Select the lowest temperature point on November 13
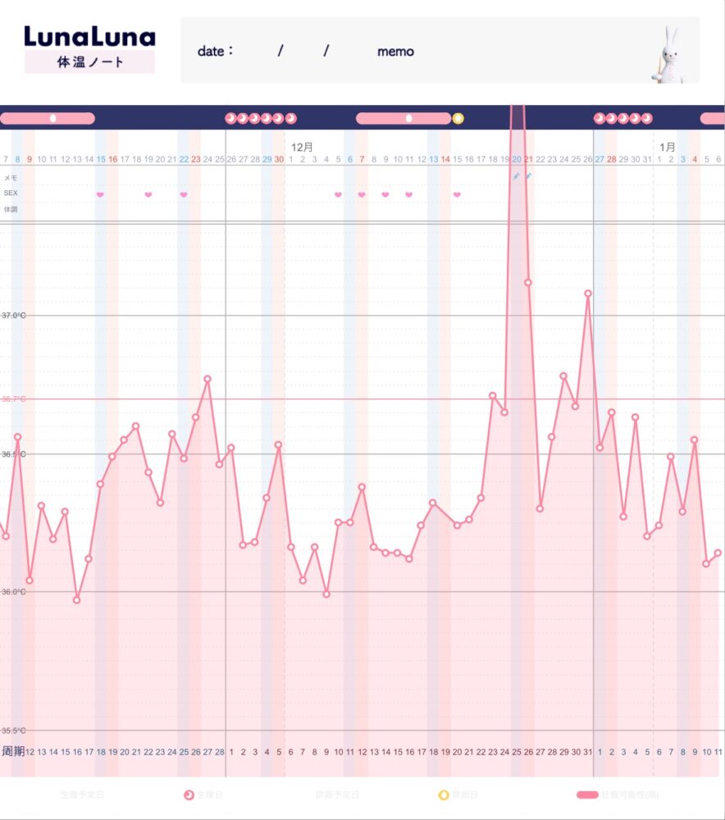 76,599
